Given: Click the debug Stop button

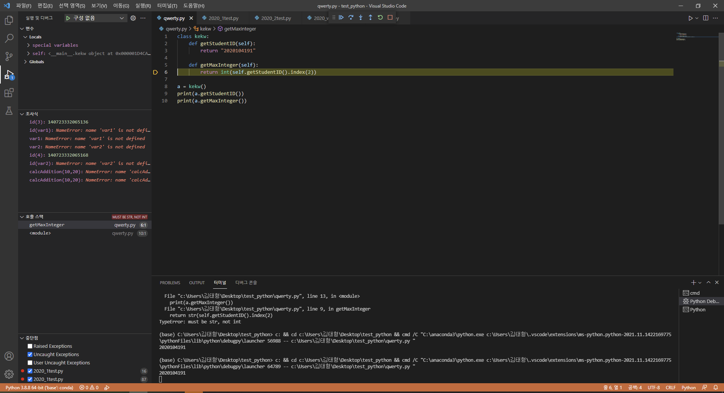Looking at the screenshot, I should pyautogui.click(x=390, y=18).
